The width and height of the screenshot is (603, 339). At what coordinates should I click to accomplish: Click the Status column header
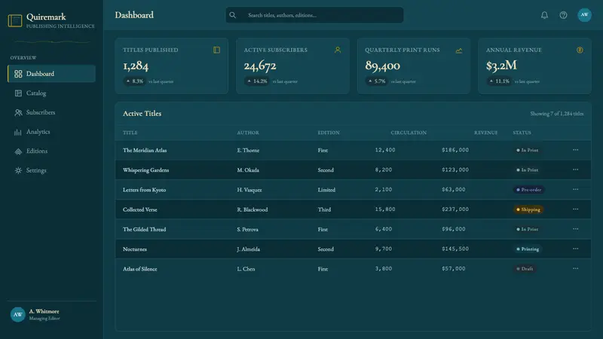pos(522,133)
